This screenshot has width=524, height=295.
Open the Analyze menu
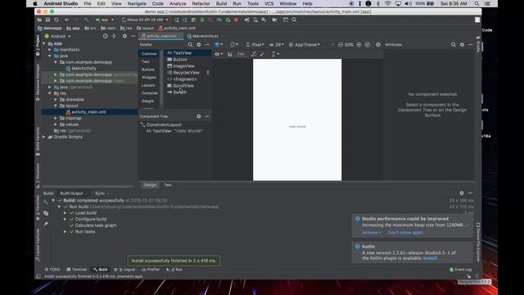[x=178, y=3]
